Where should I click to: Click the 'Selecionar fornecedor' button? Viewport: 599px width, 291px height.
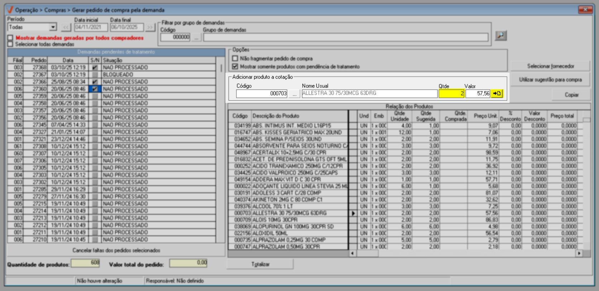pos(550,66)
